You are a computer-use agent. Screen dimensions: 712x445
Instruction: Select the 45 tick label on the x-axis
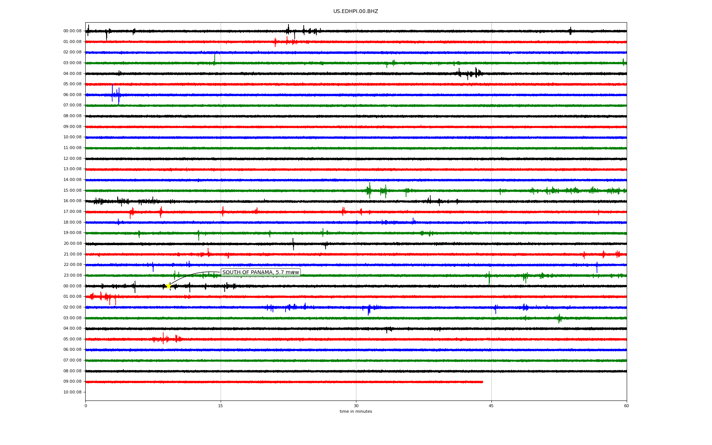[491, 406]
